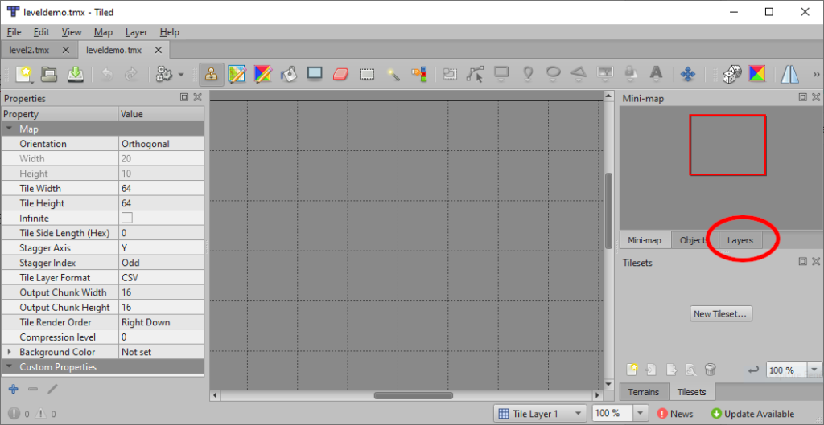This screenshot has width=824, height=425.
Task: Click the Insert Point tool icon
Action: 528,75
